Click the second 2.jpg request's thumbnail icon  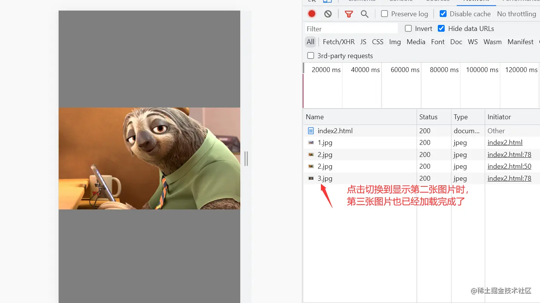pyautogui.click(x=311, y=166)
